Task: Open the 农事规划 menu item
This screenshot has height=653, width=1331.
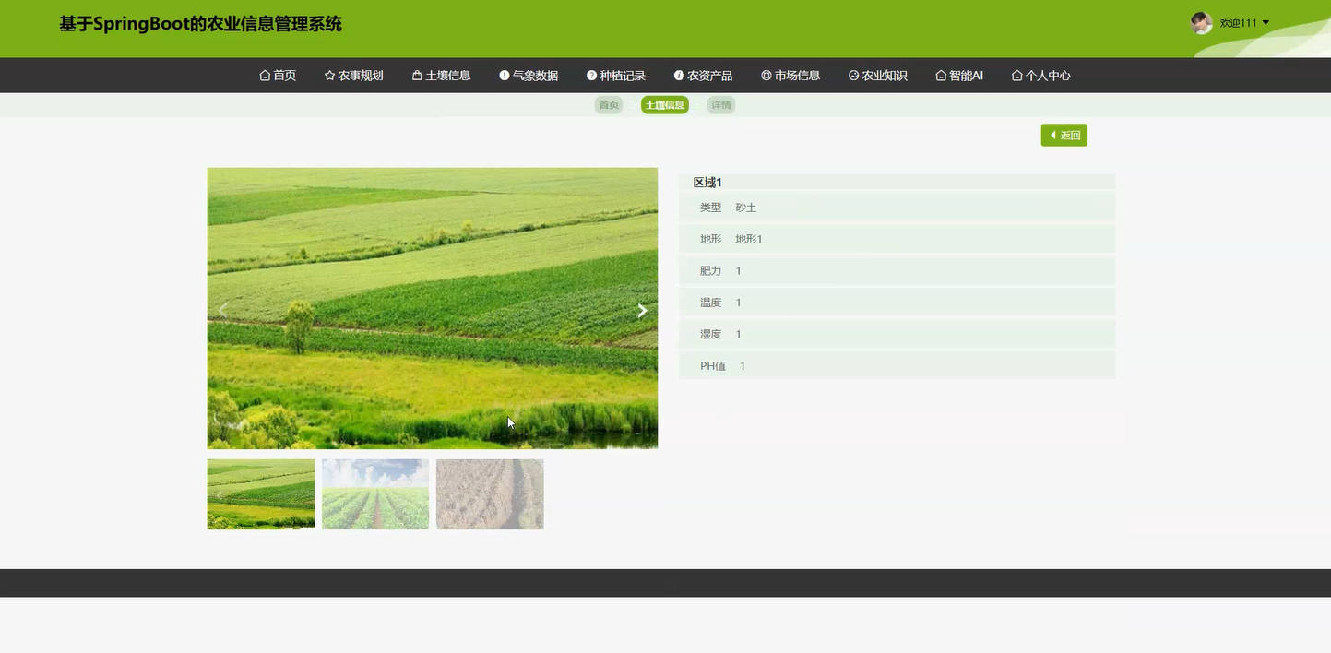Action: (353, 76)
